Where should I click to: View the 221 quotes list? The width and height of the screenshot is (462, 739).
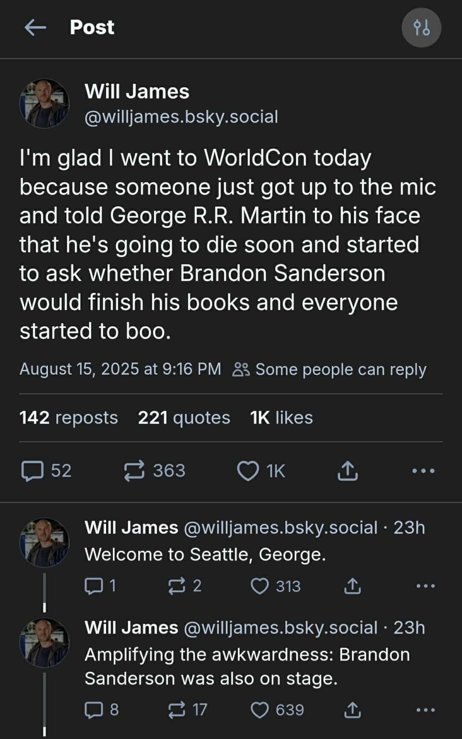(184, 418)
